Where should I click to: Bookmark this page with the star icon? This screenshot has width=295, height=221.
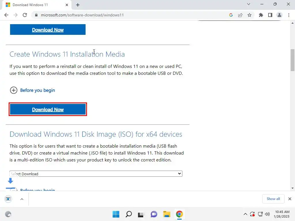pos(249,15)
